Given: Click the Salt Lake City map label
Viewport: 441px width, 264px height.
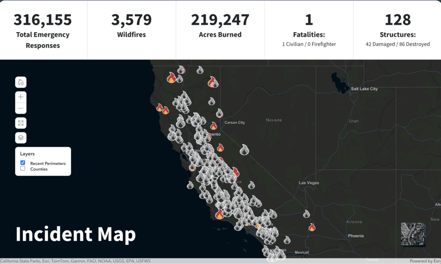Looking at the screenshot, I should coord(364,89).
